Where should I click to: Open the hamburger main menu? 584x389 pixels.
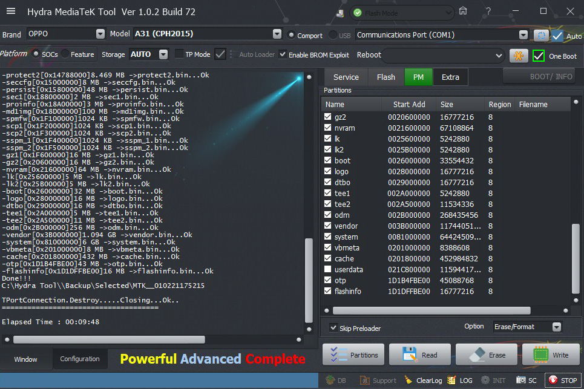click(x=11, y=11)
